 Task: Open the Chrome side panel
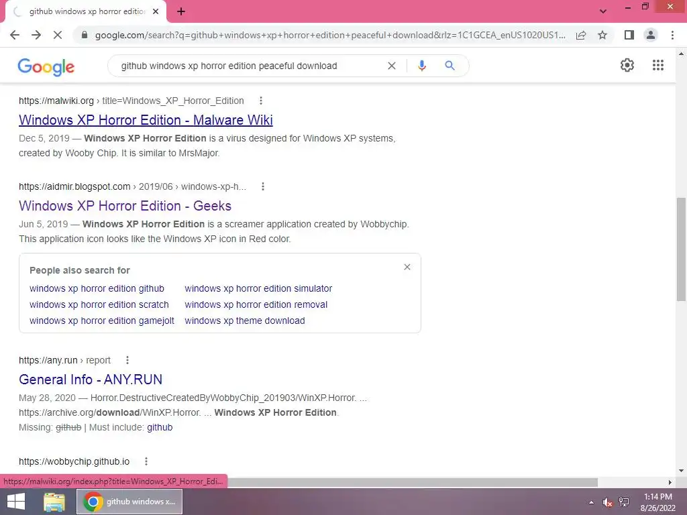point(629,35)
